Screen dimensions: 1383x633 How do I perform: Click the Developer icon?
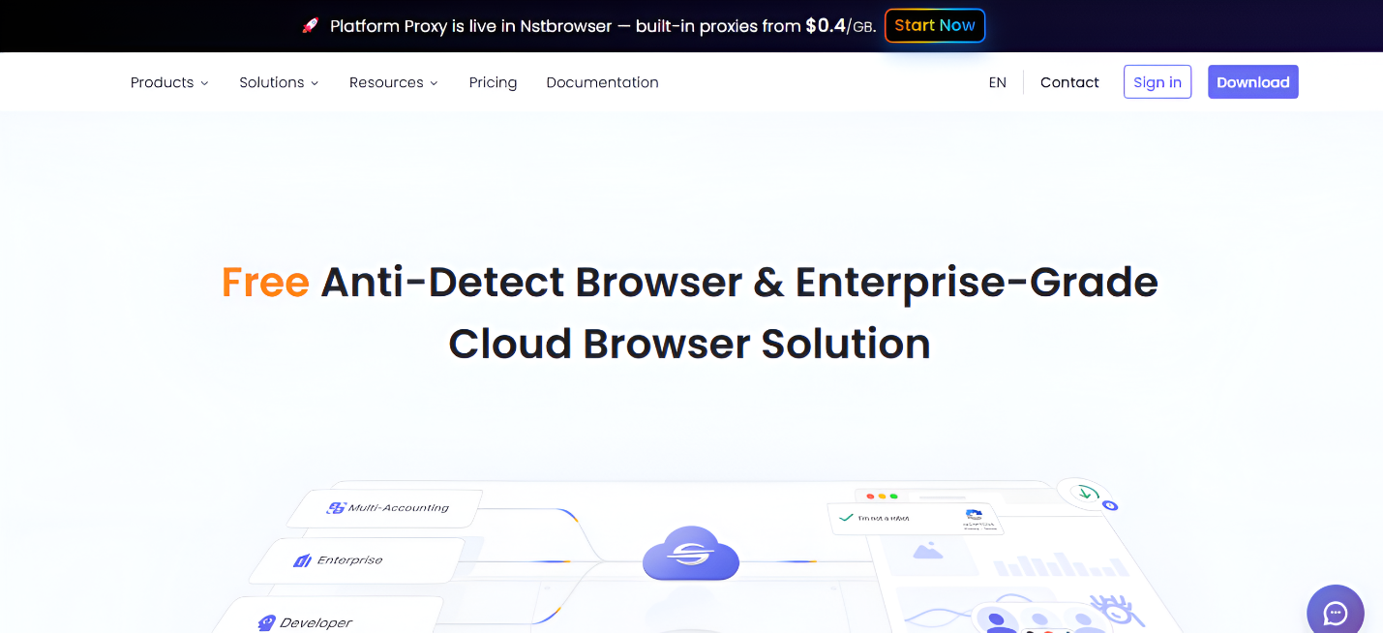pos(266,623)
